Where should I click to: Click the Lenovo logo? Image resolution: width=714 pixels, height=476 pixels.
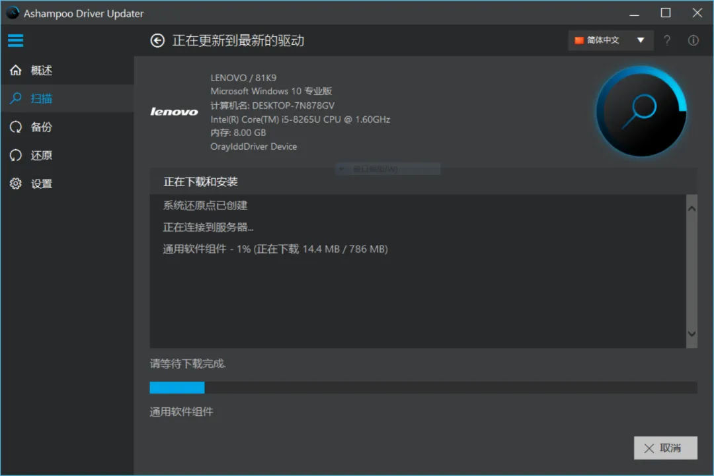tap(174, 112)
